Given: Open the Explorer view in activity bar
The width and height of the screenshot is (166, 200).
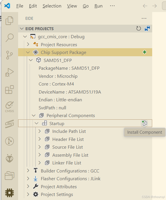Looking at the screenshot, I should [9, 21].
